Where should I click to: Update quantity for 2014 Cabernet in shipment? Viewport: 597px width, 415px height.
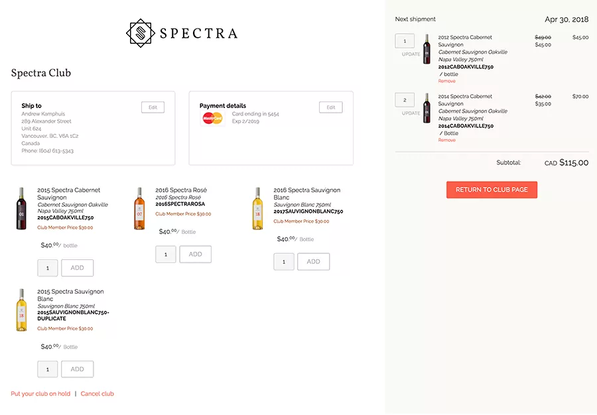411,113
